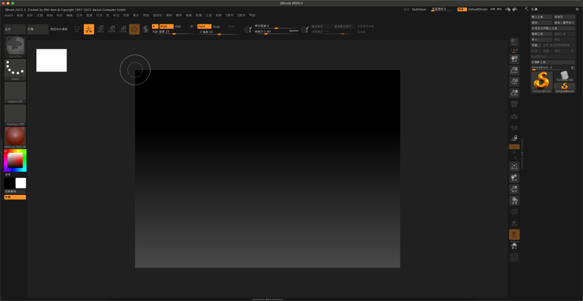Open the Alpha Off selector
This screenshot has height=301, width=583.
pos(15,93)
